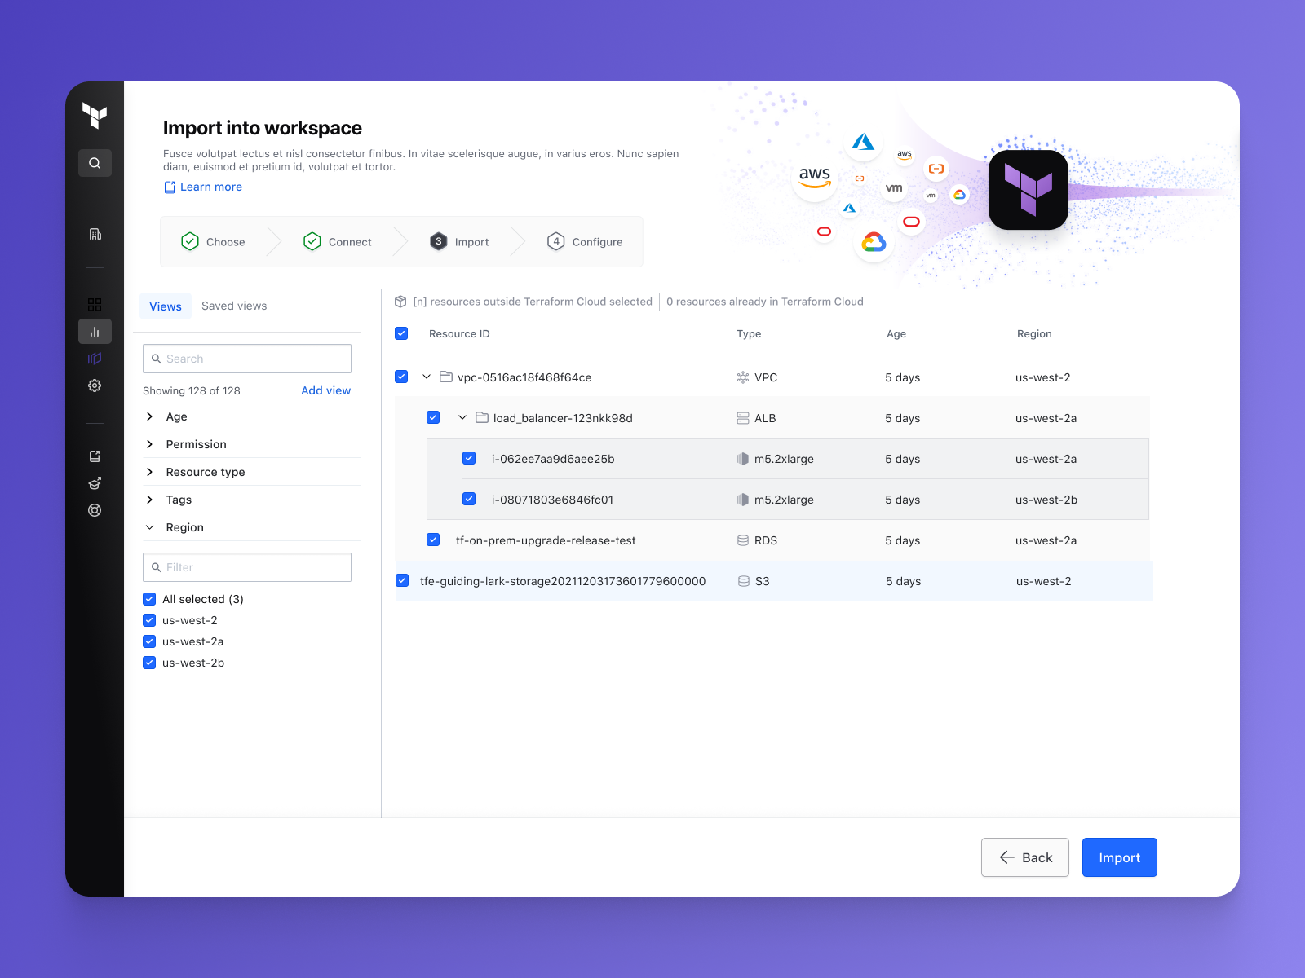Open the projects grid view icon

pyautogui.click(x=95, y=303)
